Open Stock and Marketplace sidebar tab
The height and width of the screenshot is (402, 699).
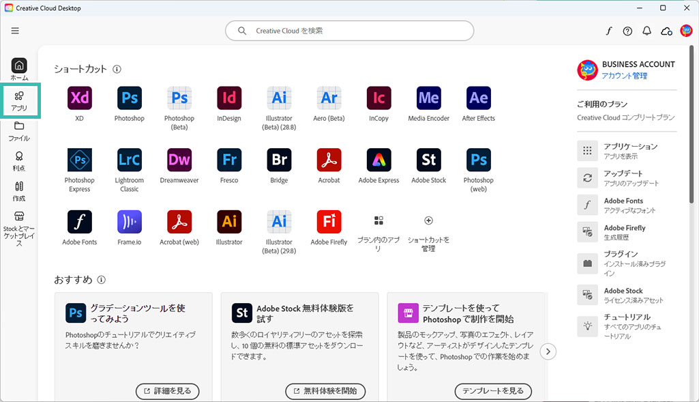(19, 229)
